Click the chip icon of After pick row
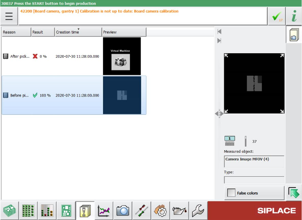302x220 pixels. (x=6, y=56)
